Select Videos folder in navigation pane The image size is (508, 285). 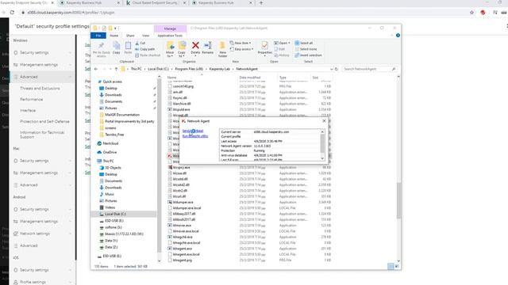coord(110,207)
